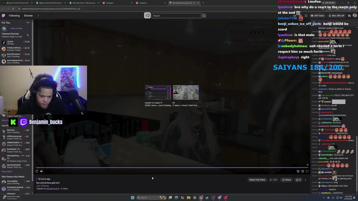Image resolution: width=358 pixels, height=201 pixels.
Task: Toggle theatre mode on the clip
Action: (x=303, y=171)
